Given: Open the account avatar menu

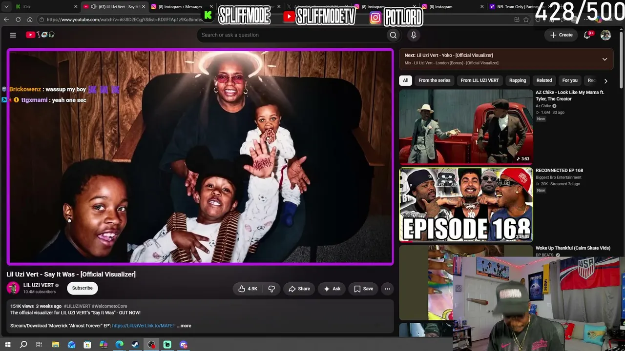Looking at the screenshot, I should pyautogui.click(x=605, y=35).
